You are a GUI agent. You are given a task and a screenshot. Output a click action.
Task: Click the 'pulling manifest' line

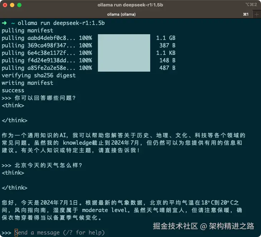[x=28, y=31]
